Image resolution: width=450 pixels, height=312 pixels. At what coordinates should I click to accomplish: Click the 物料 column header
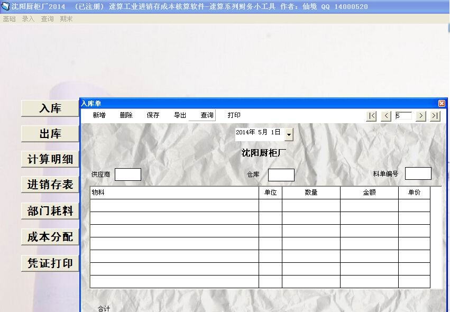click(175, 192)
